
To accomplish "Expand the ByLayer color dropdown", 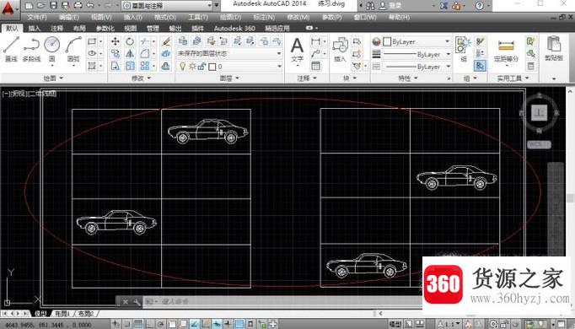I will (x=417, y=41).
